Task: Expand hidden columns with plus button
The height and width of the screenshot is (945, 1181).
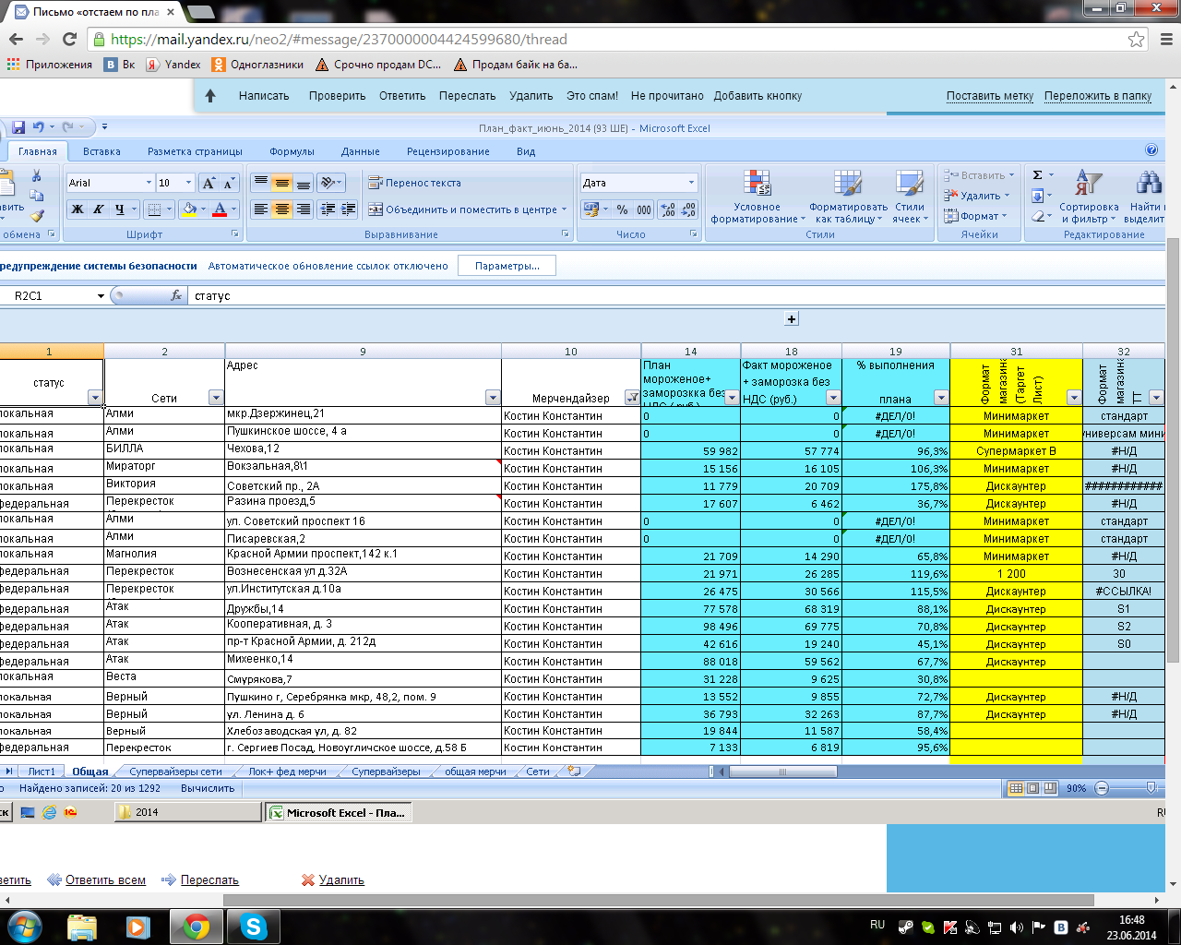Action: (792, 318)
